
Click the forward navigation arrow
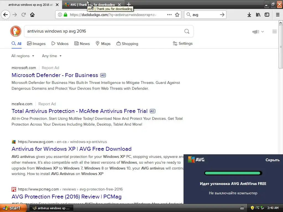(15, 15)
